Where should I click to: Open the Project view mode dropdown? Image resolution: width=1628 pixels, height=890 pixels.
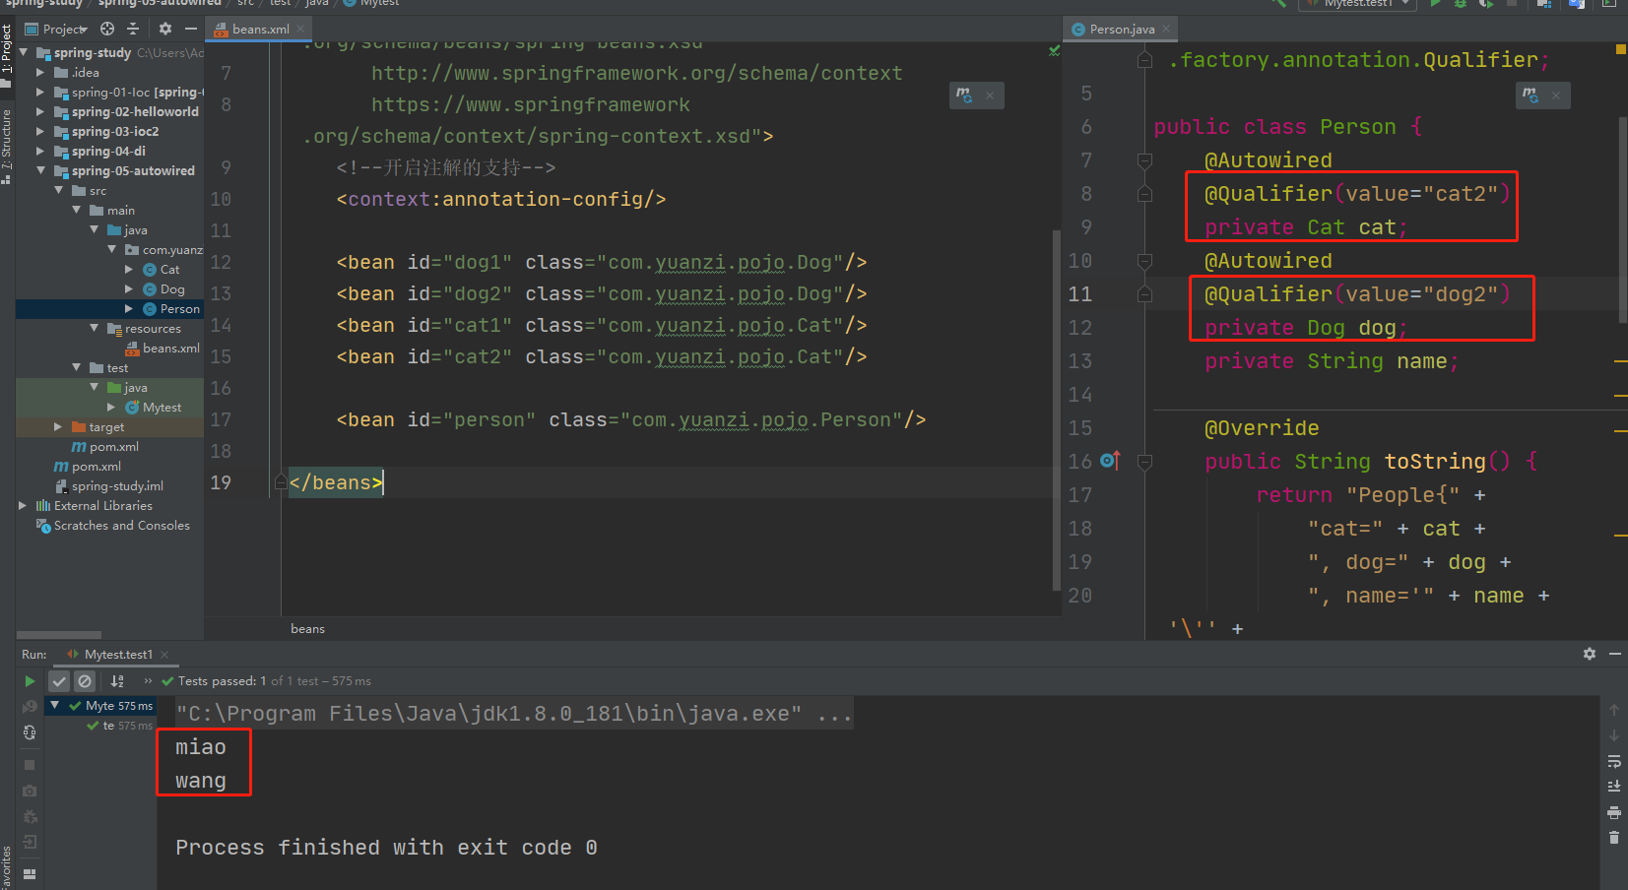(x=56, y=29)
